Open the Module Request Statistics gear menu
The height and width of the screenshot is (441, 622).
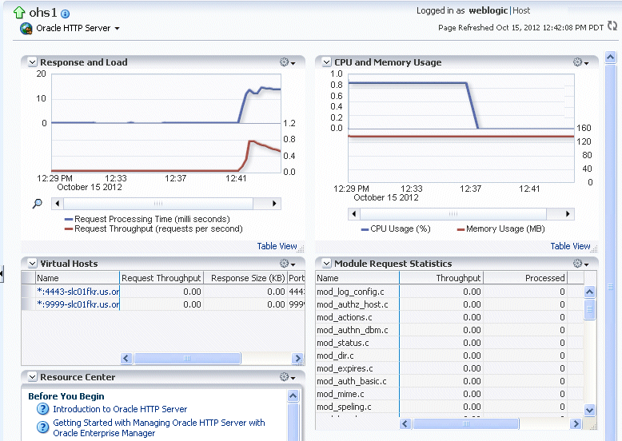pyautogui.click(x=580, y=264)
